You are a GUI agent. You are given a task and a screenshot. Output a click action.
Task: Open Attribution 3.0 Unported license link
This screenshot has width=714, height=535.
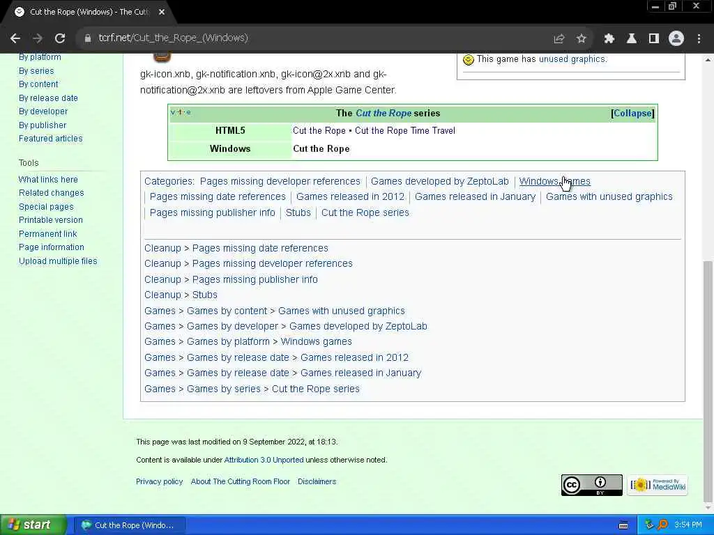click(264, 460)
